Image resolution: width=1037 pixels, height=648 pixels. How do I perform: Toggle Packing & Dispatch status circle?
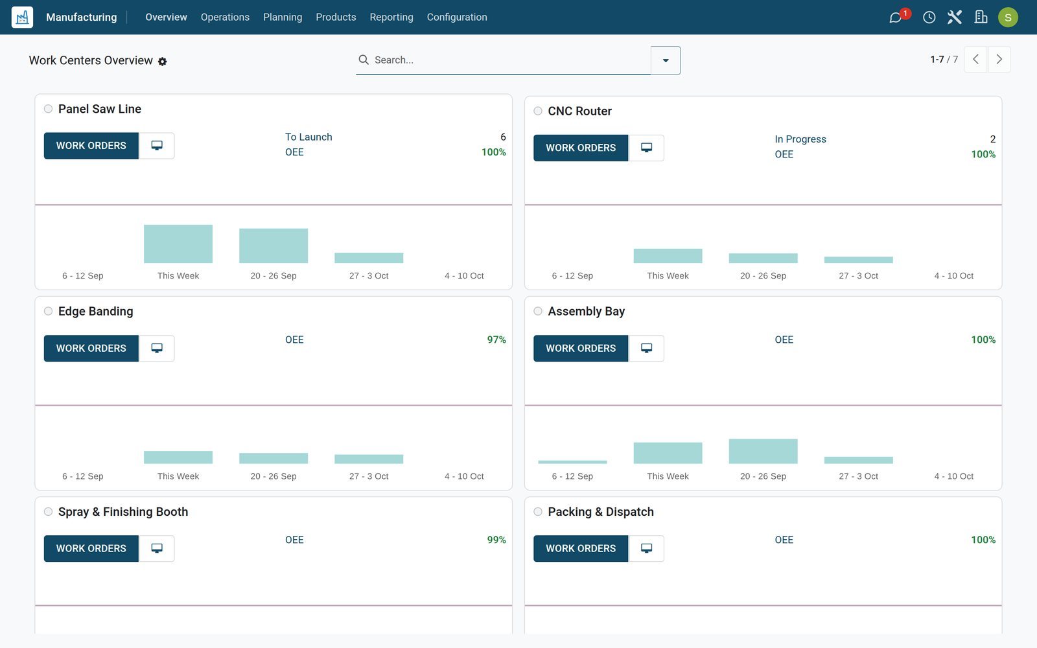click(538, 512)
